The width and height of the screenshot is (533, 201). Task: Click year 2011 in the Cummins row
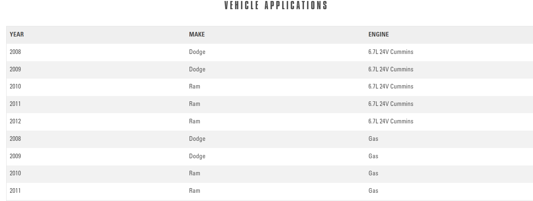(15, 104)
